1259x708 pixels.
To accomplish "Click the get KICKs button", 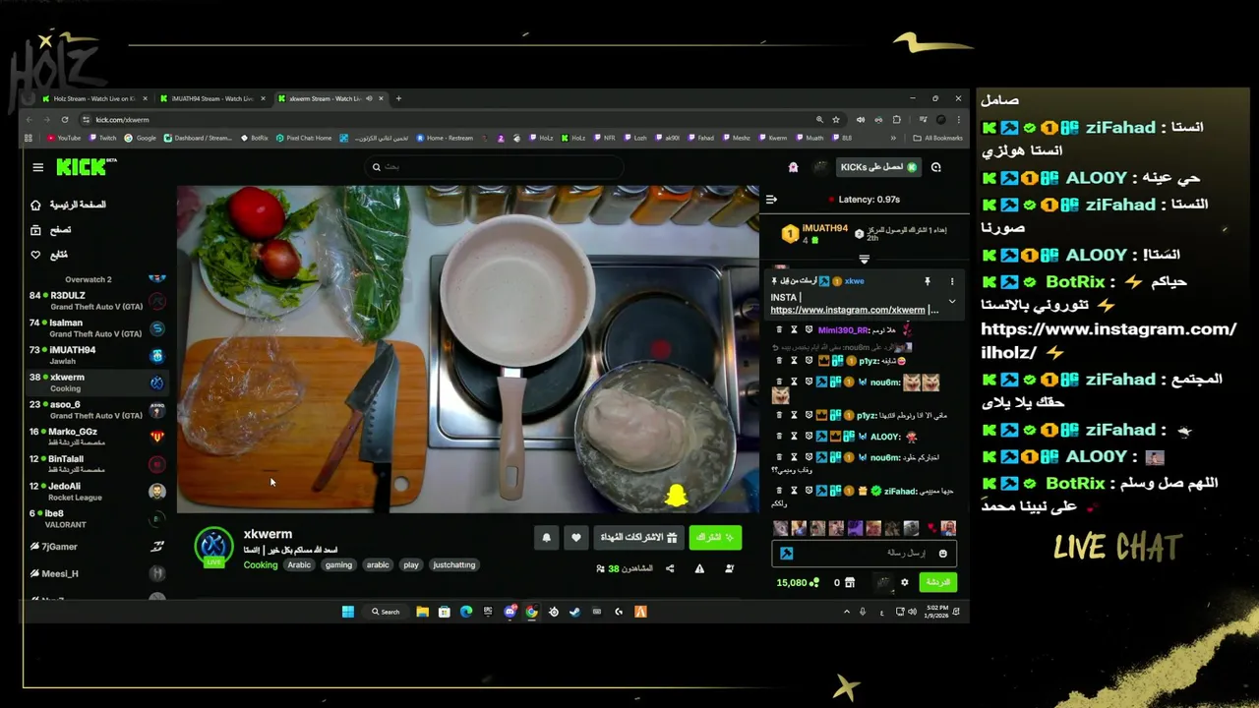I will pyautogui.click(x=878, y=167).
